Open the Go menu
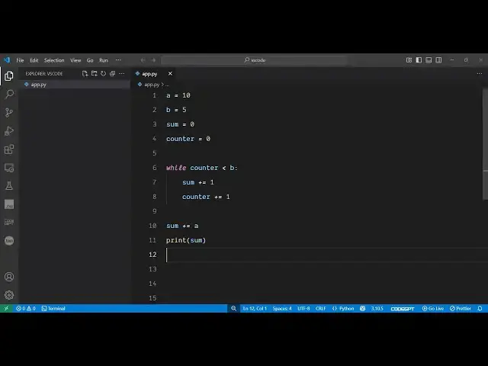488x366 pixels. tap(90, 60)
